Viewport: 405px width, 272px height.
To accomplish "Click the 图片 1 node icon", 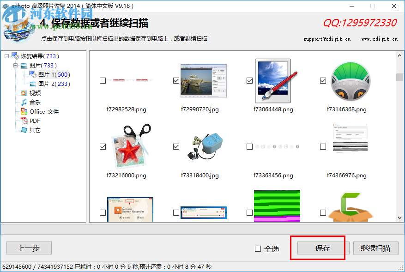I will [33, 74].
